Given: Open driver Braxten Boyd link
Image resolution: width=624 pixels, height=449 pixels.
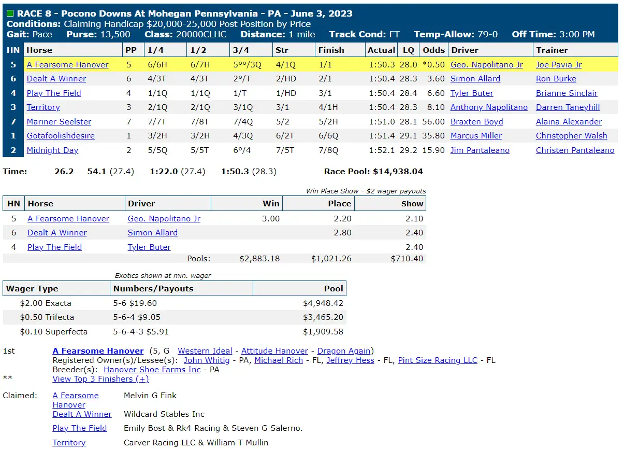Looking at the screenshot, I should coord(476,122).
